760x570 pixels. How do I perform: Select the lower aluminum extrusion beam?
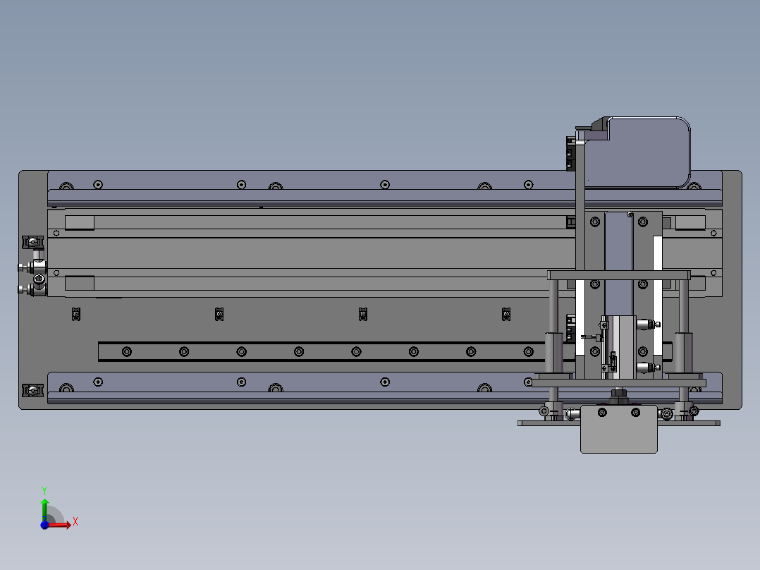[x=290, y=388]
